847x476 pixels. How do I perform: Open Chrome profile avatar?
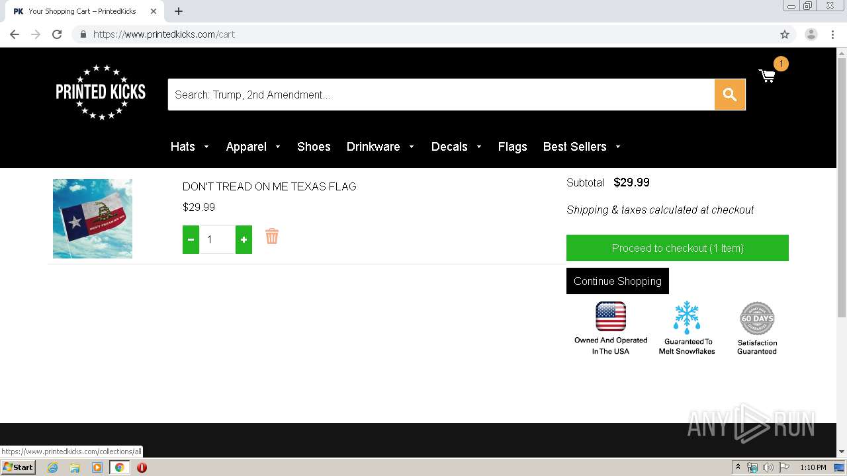pyautogui.click(x=811, y=34)
